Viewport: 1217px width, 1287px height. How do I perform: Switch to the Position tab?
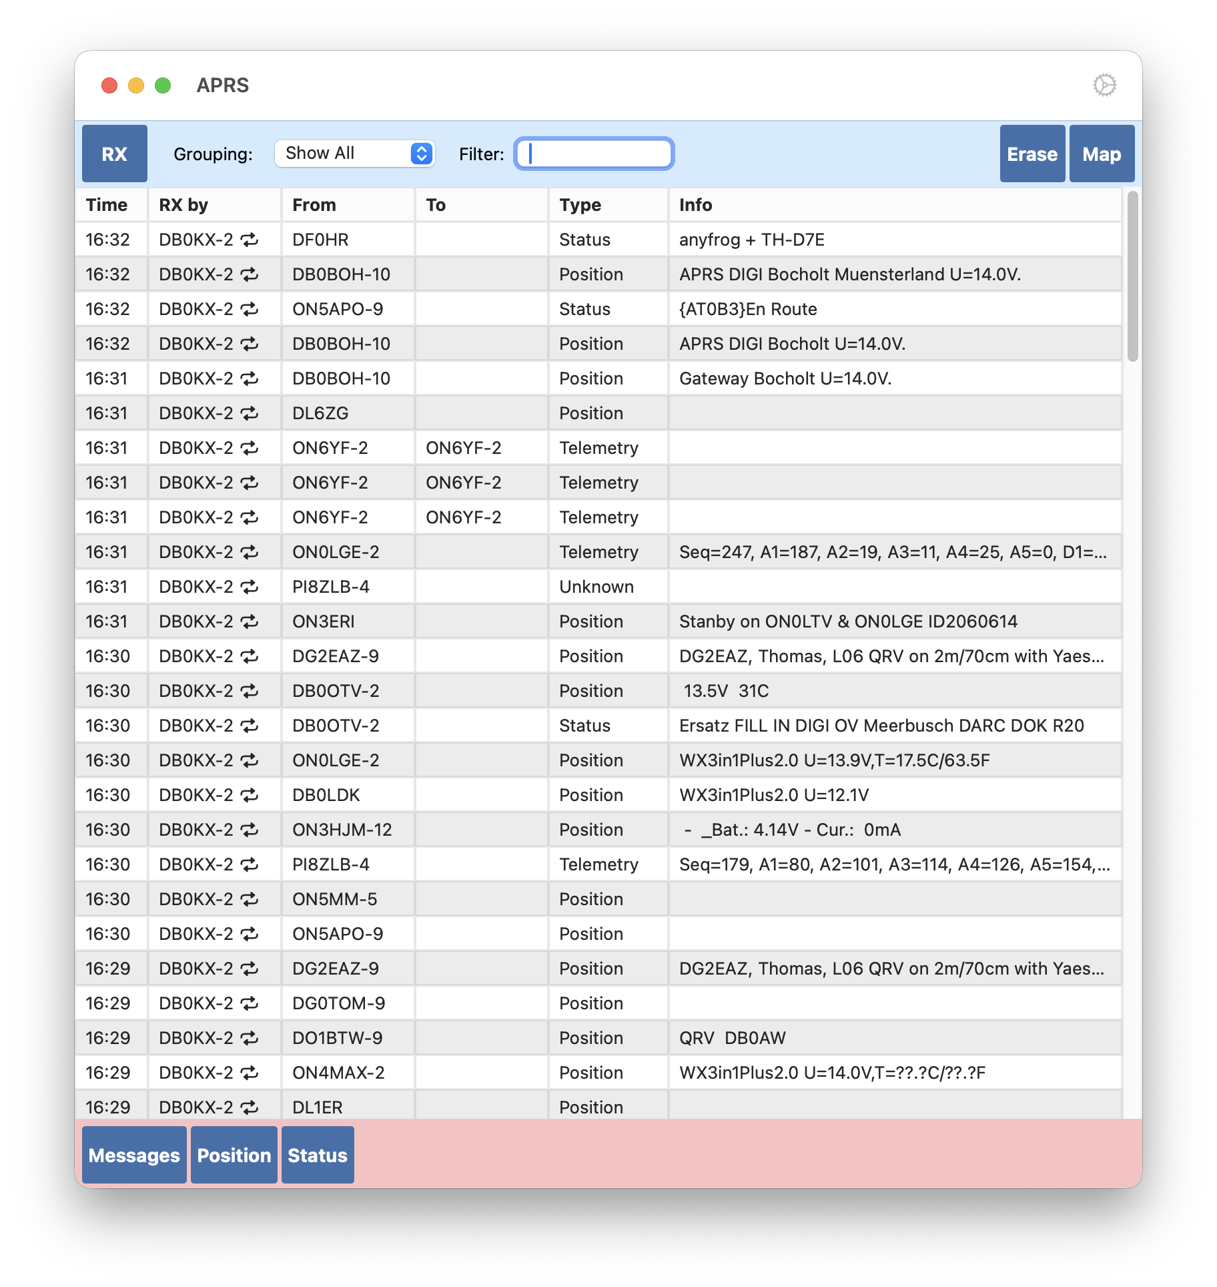click(234, 1155)
